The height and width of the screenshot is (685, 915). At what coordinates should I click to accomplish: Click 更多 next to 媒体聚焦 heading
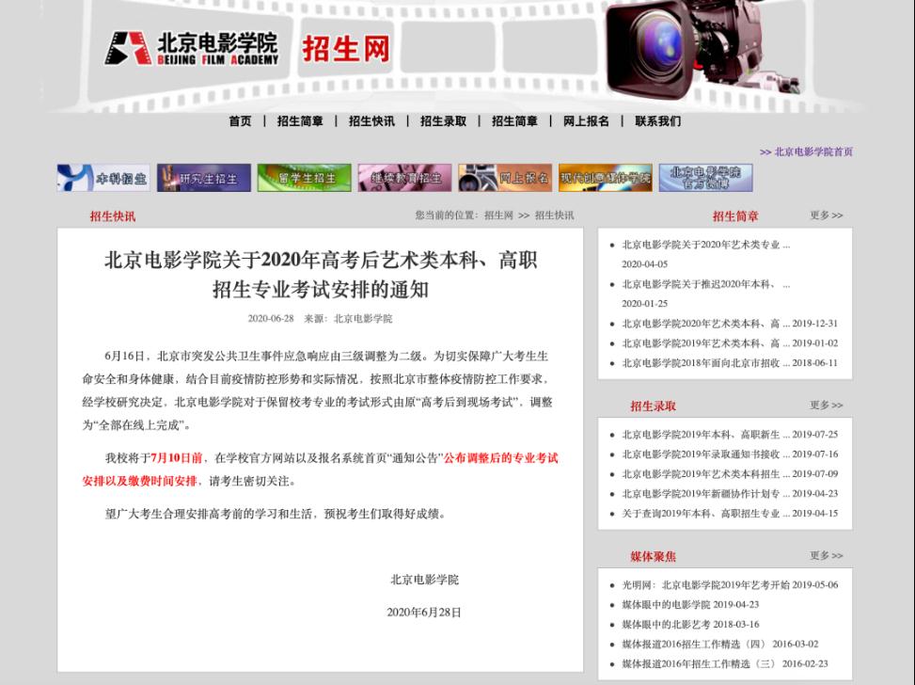click(827, 555)
